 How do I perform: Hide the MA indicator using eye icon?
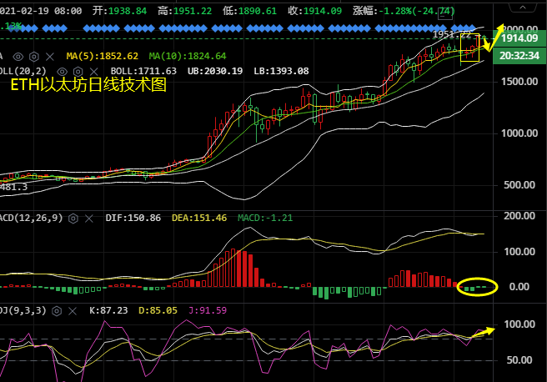19,56
